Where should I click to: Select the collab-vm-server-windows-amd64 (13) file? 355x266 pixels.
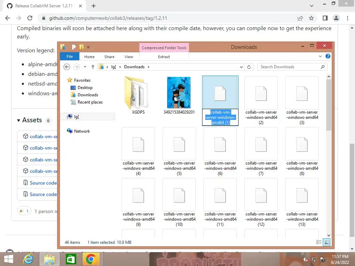[302, 202]
